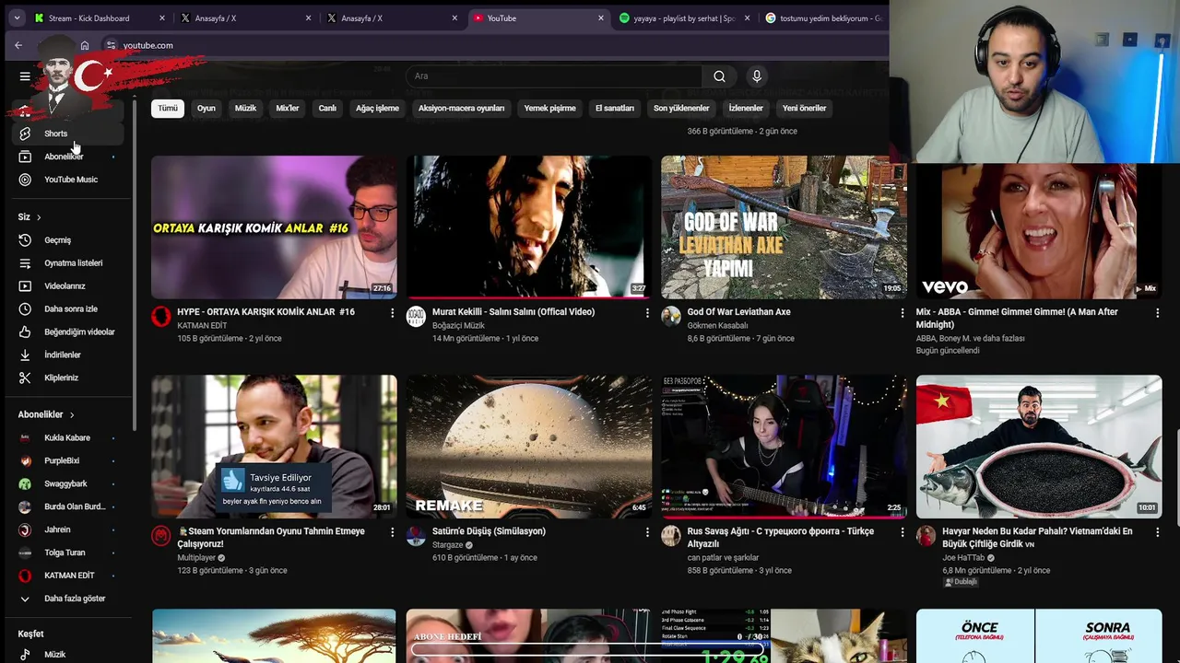Open more options for Murat Kekilli video
This screenshot has width=1180, height=663.
[647, 313]
